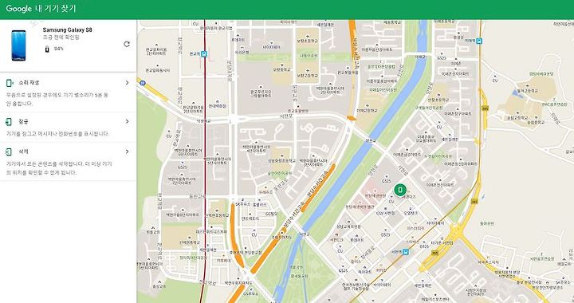Screen dimensions: 574x303
Task: Expand the 소리 재생 option chevron
Action: tap(127, 83)
